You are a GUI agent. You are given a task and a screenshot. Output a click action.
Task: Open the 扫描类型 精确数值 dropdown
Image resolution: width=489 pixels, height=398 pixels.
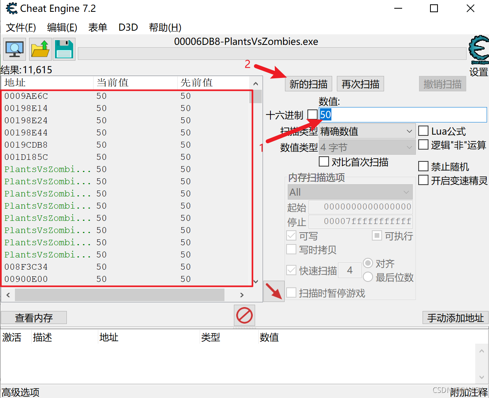367,131
